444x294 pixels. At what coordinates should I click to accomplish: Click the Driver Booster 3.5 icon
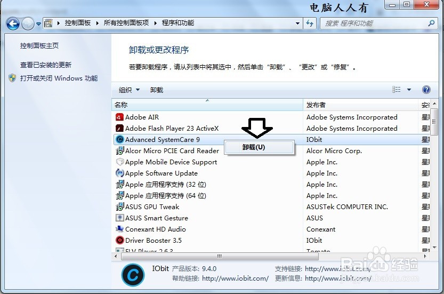pos(120,240)
